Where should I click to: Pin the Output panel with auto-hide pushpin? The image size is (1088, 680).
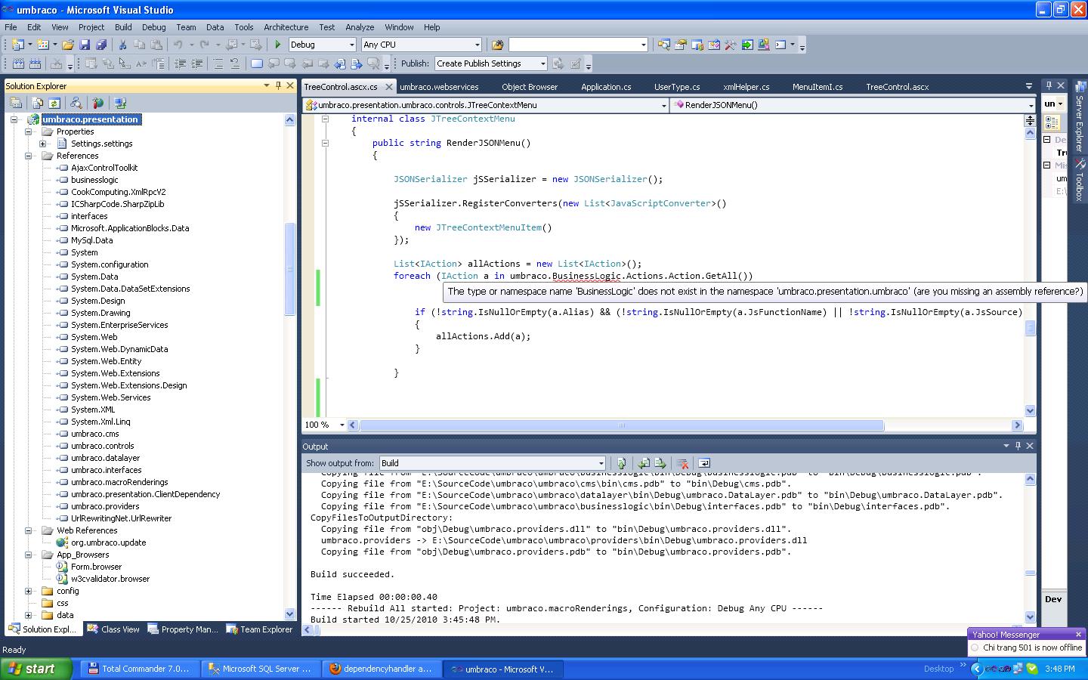(1018, 446)
